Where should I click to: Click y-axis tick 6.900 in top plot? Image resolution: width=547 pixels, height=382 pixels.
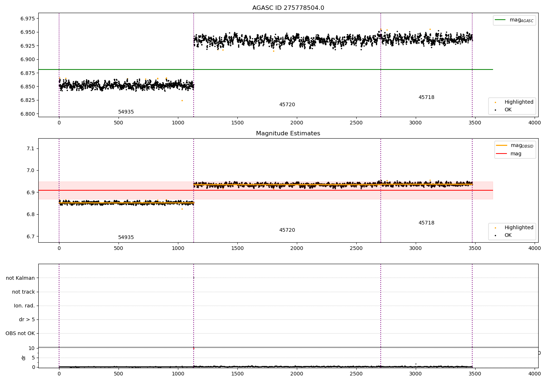[28, 60]
